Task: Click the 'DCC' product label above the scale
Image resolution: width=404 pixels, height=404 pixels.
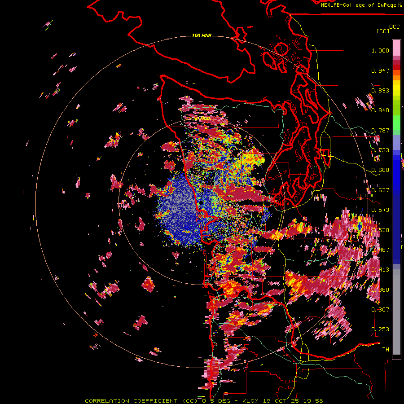Action: (395, 27)
